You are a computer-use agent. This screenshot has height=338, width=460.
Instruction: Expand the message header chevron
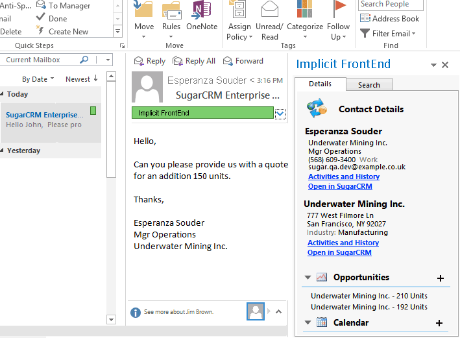click(x=280, y=114)
